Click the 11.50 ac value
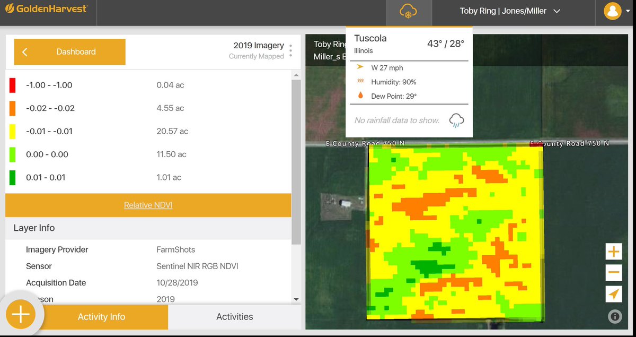 171,154
